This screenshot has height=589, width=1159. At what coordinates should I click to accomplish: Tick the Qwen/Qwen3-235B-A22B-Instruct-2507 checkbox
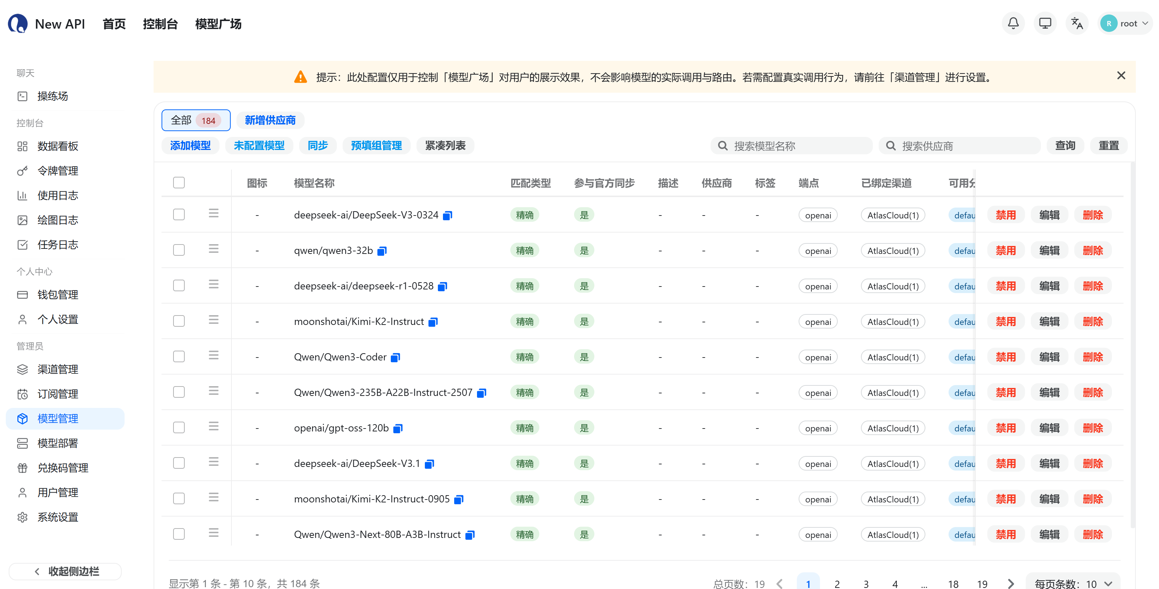click(x=179, y=392)
